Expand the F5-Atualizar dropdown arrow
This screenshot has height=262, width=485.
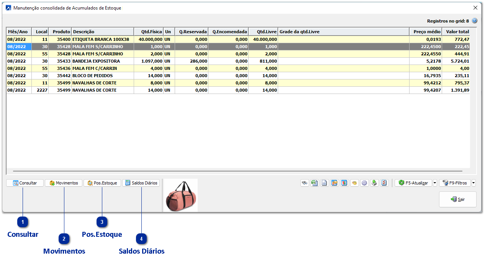click(435, 183)
